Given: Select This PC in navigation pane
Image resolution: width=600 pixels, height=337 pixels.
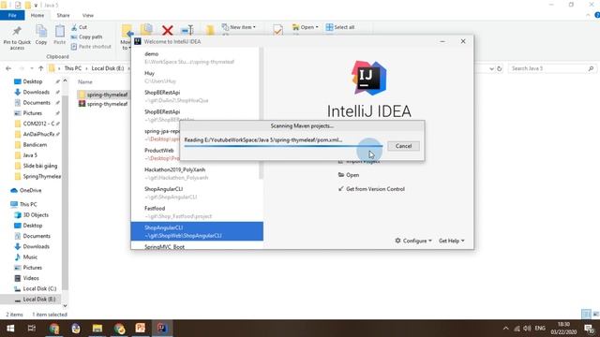Looking at the screenshot, I should tap(28, 204).
